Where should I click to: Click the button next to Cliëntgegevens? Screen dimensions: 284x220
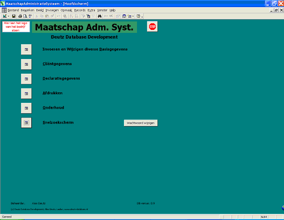[26, 64]
